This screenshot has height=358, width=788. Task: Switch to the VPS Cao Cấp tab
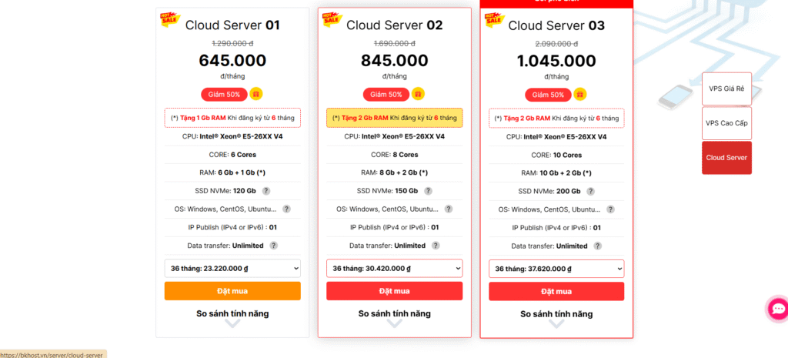click(x=726, y=123)
